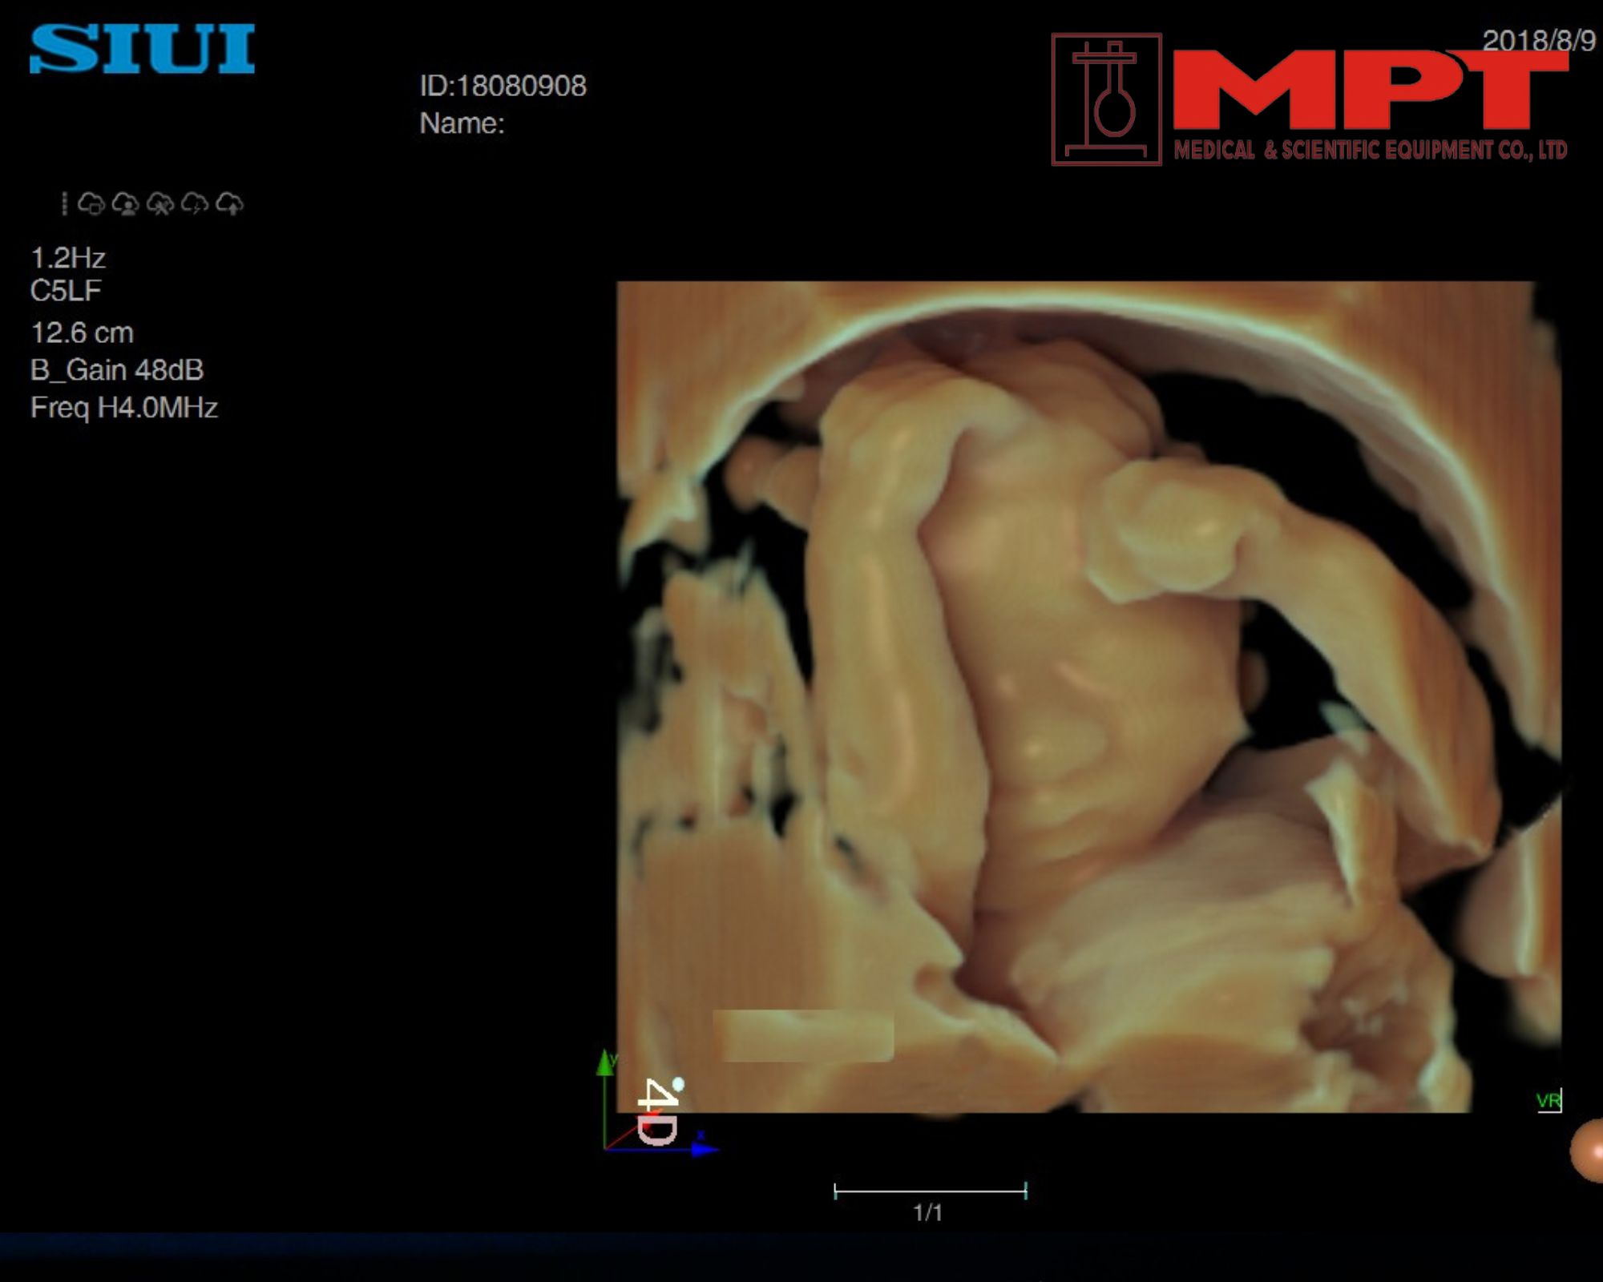This screenshot has height=1282, width=1603.
Task: Click the XYZ orientation axis indicator
Action: tap(657, 1102)
